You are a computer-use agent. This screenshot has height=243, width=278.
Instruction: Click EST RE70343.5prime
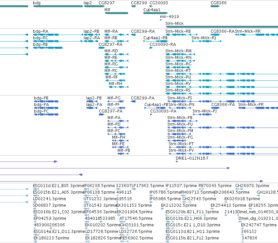pyautogui.click(x=215, y=186)
